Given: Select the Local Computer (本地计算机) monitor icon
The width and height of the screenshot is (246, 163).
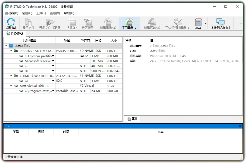Looking at the screenshot, I should coord(11,46).
